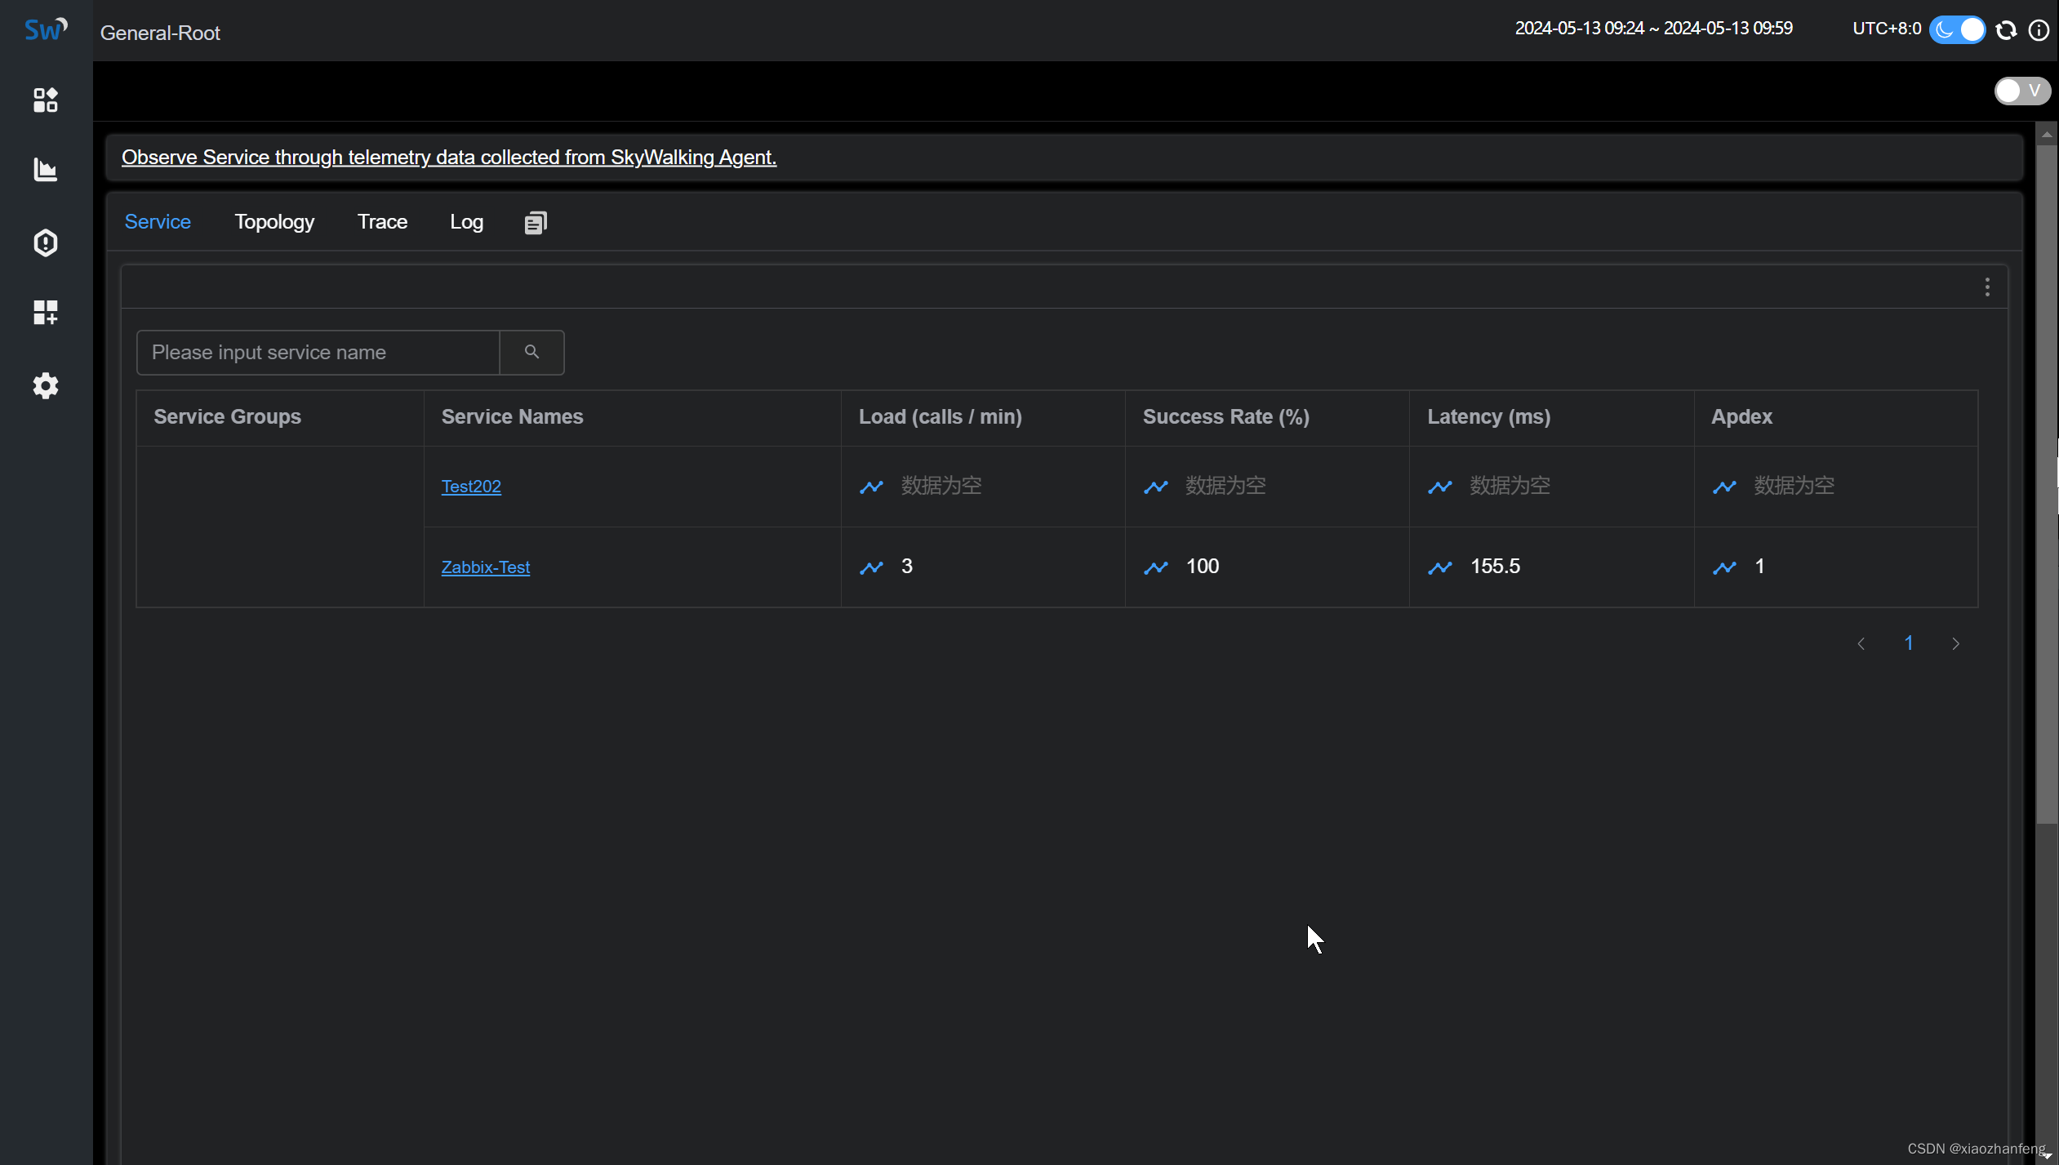This screenshot has height=1165, width=2059.
Task: Click the settings gear icon
Action: (45, 385)
